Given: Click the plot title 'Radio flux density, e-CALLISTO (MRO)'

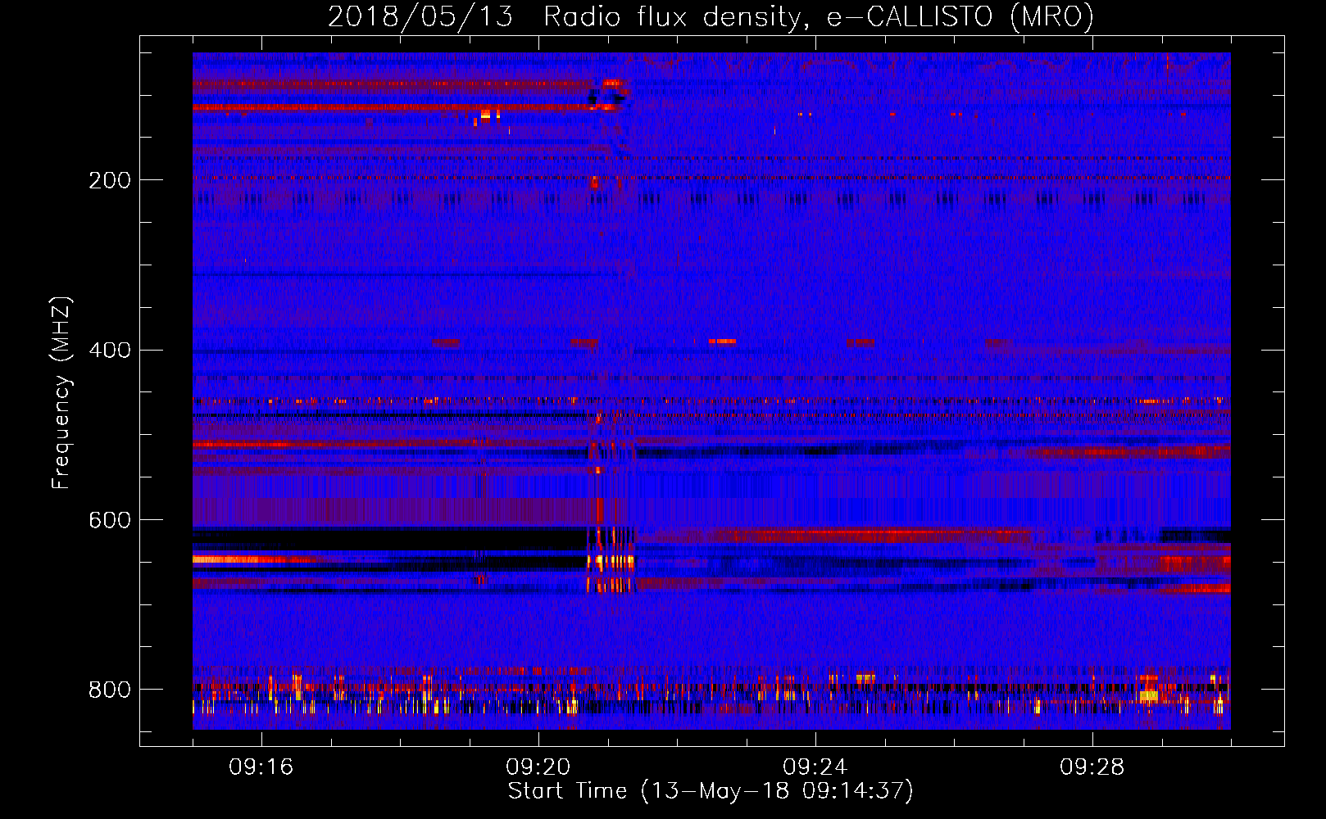Looking at the screenshot, I should coord(818,17).
